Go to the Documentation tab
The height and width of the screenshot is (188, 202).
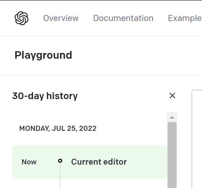[123, 18]
